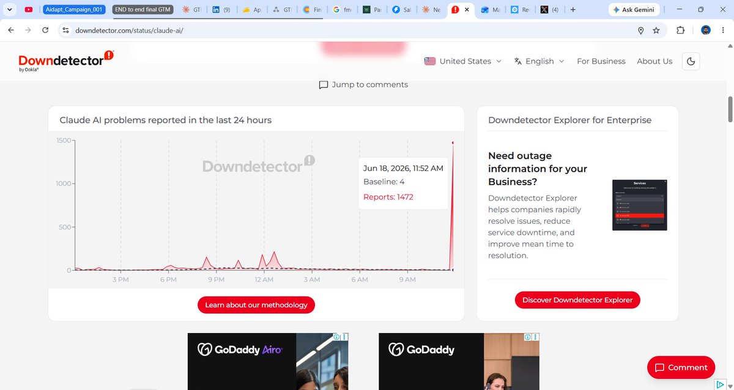The width and height of the screenshot is (734, 390).
Task: Switch to the LinkedIn tab
Action: click(x=221, y=10)
